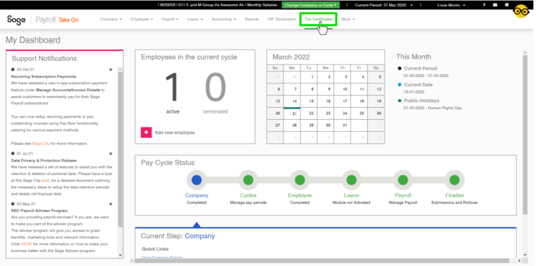The height and width of the screenshot is (266, 539).
Task: Go to the UIF Declaration page
Action: click(281, 19)
